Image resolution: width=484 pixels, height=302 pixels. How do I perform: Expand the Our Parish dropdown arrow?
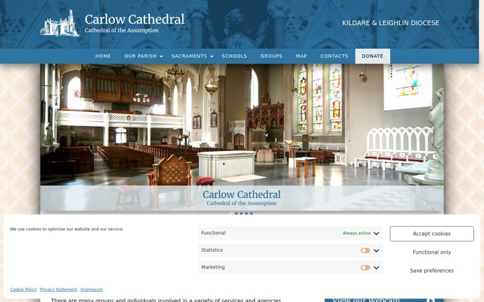[x=161, y=56]
